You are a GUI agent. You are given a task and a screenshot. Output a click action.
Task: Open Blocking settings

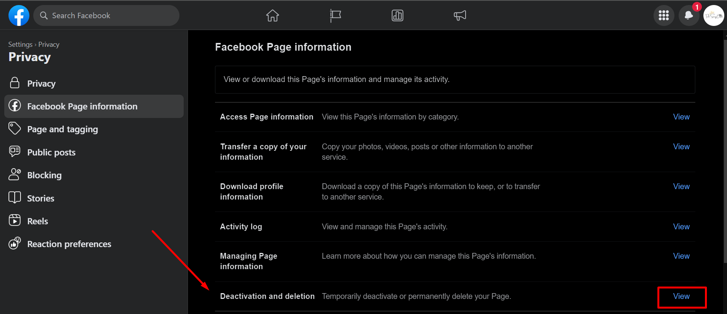click(94, 175)
